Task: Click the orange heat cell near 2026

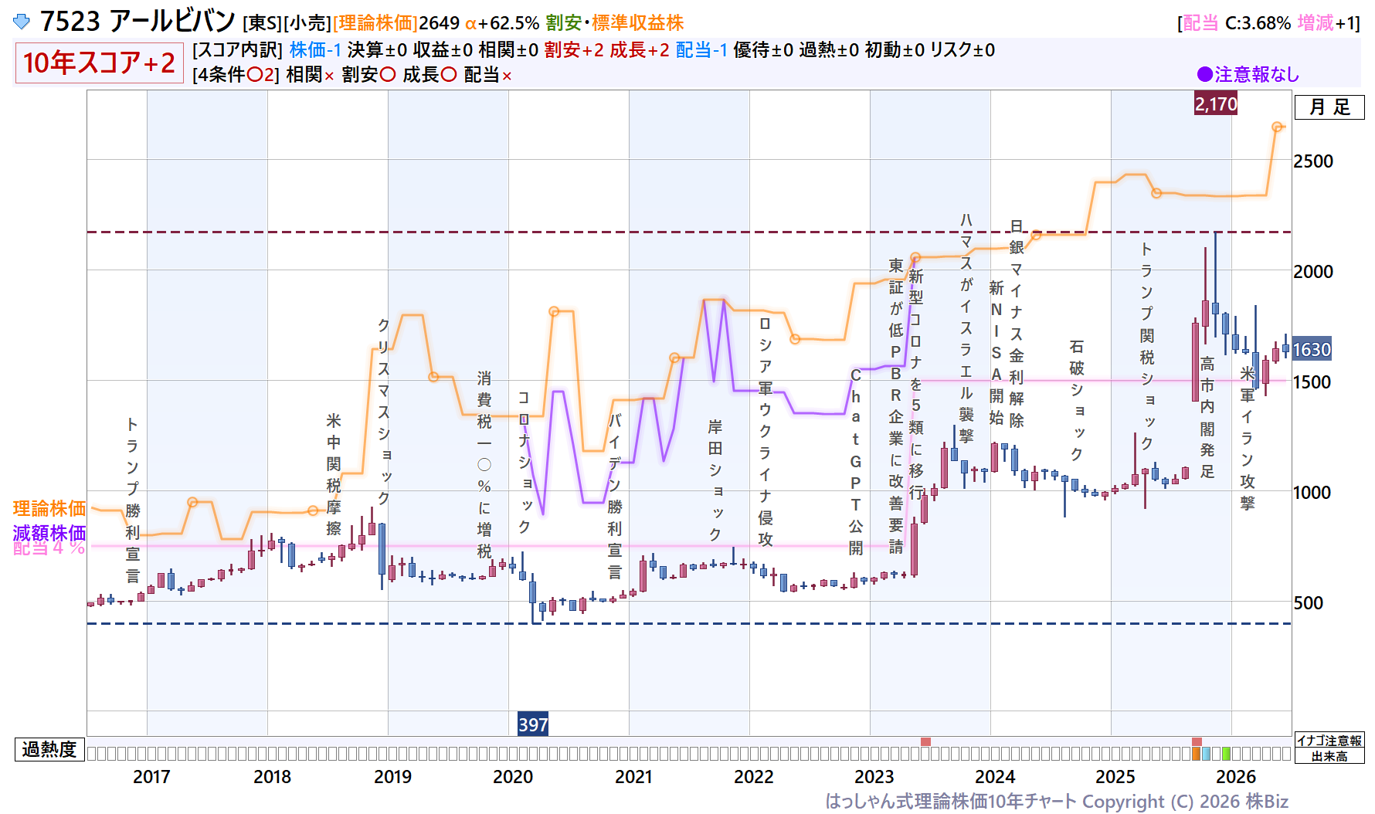Action: (x=1197, y=754)
